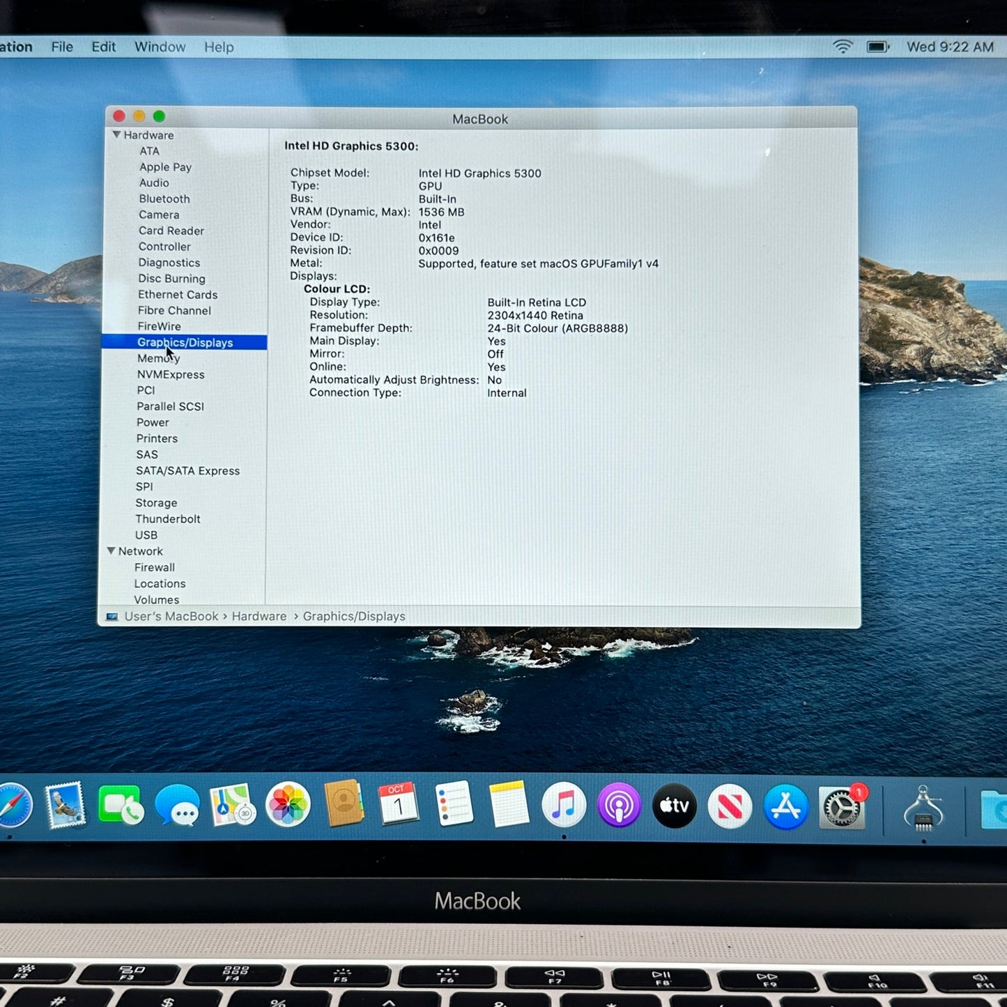Click the Messages icon in Dock
Image resolution: width=1007 pixels, height=1007 pixels.
point(178,806)
